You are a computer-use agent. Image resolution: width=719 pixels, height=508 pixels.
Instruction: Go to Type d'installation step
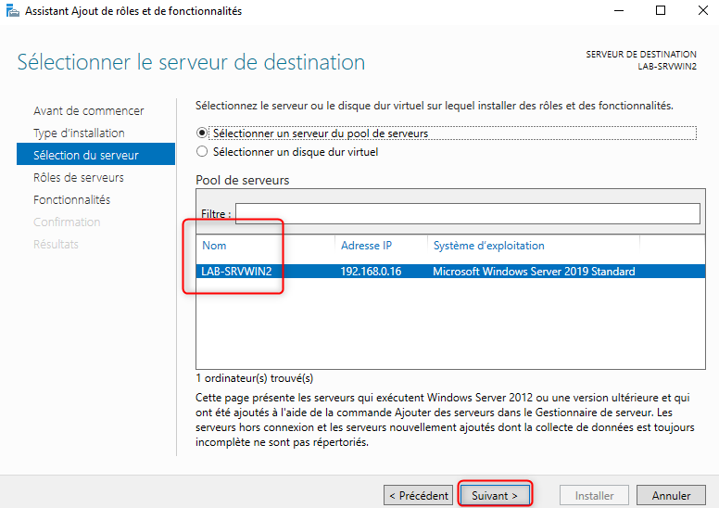tap(79, 133)
